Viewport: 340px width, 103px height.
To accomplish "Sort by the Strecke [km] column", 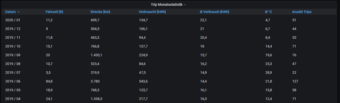I will pos(100,12).
